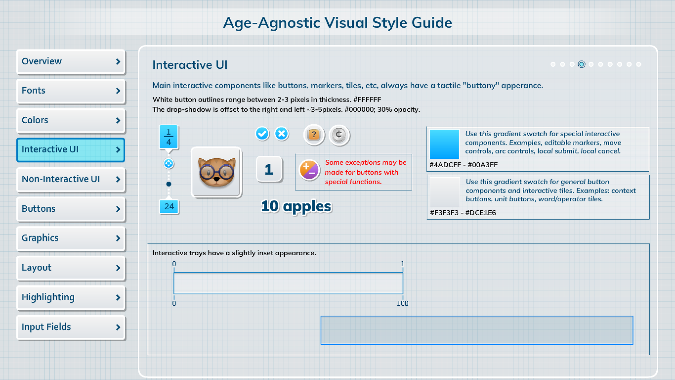Switch to the Interactive UI section

pyautogui.click(x=70, y=150)
